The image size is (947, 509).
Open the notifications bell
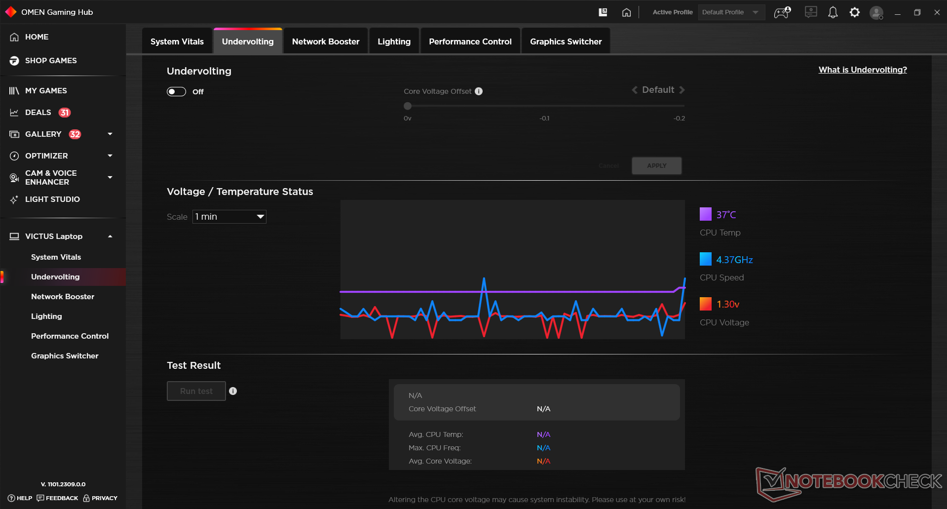click(x=833, y=12)
